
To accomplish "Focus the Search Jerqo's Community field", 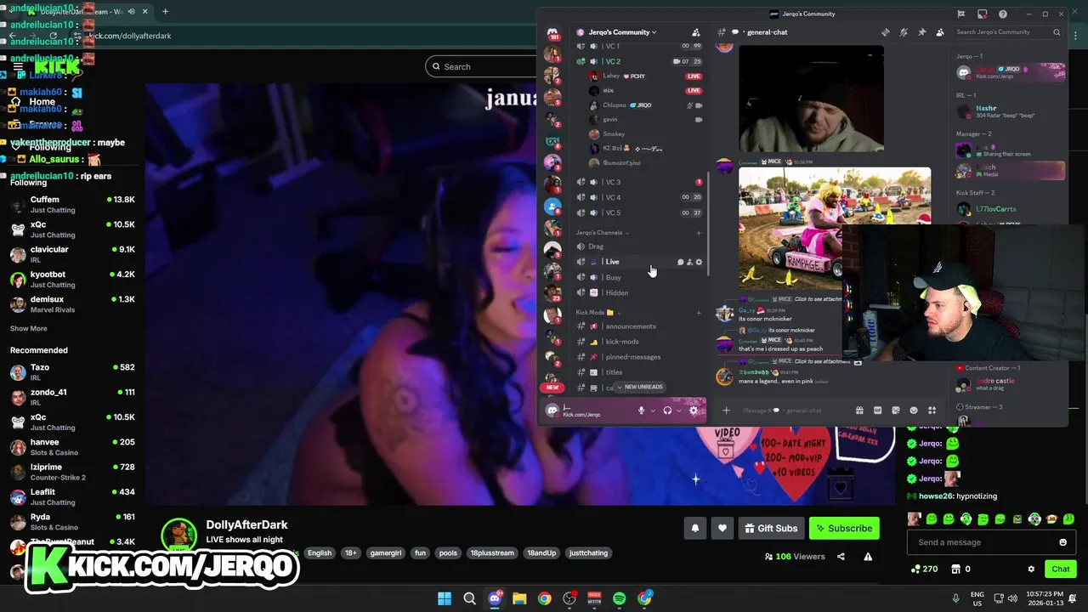I will click(1007, 32).
